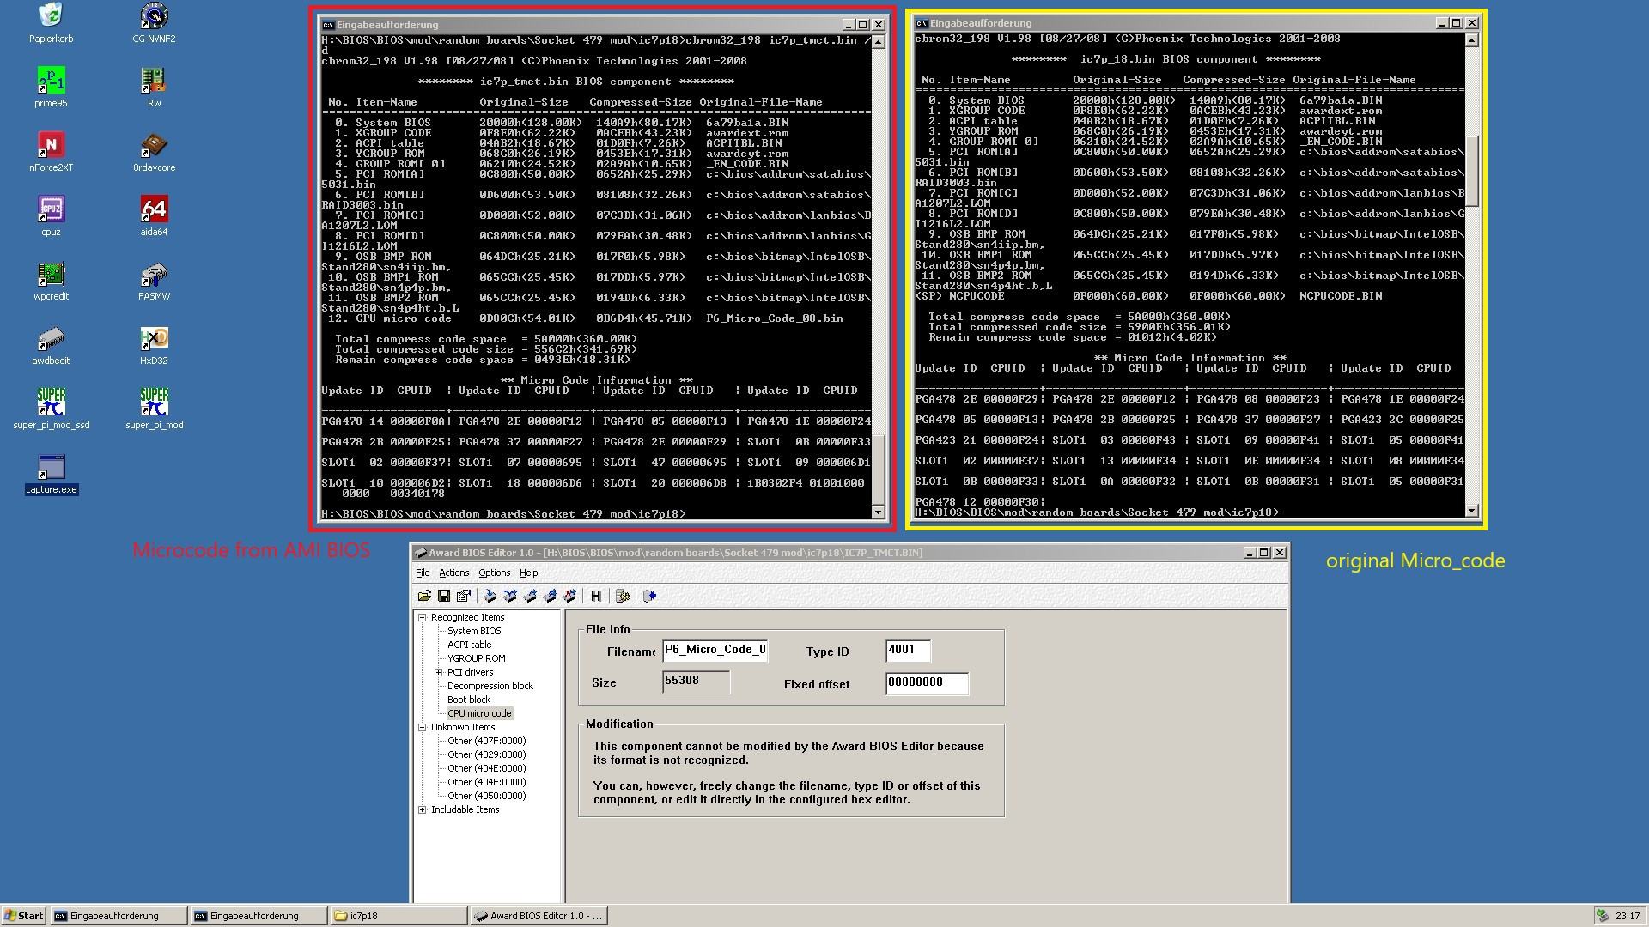
Task: Click the Extract all components toolbar icon
Action: point(550,596)
